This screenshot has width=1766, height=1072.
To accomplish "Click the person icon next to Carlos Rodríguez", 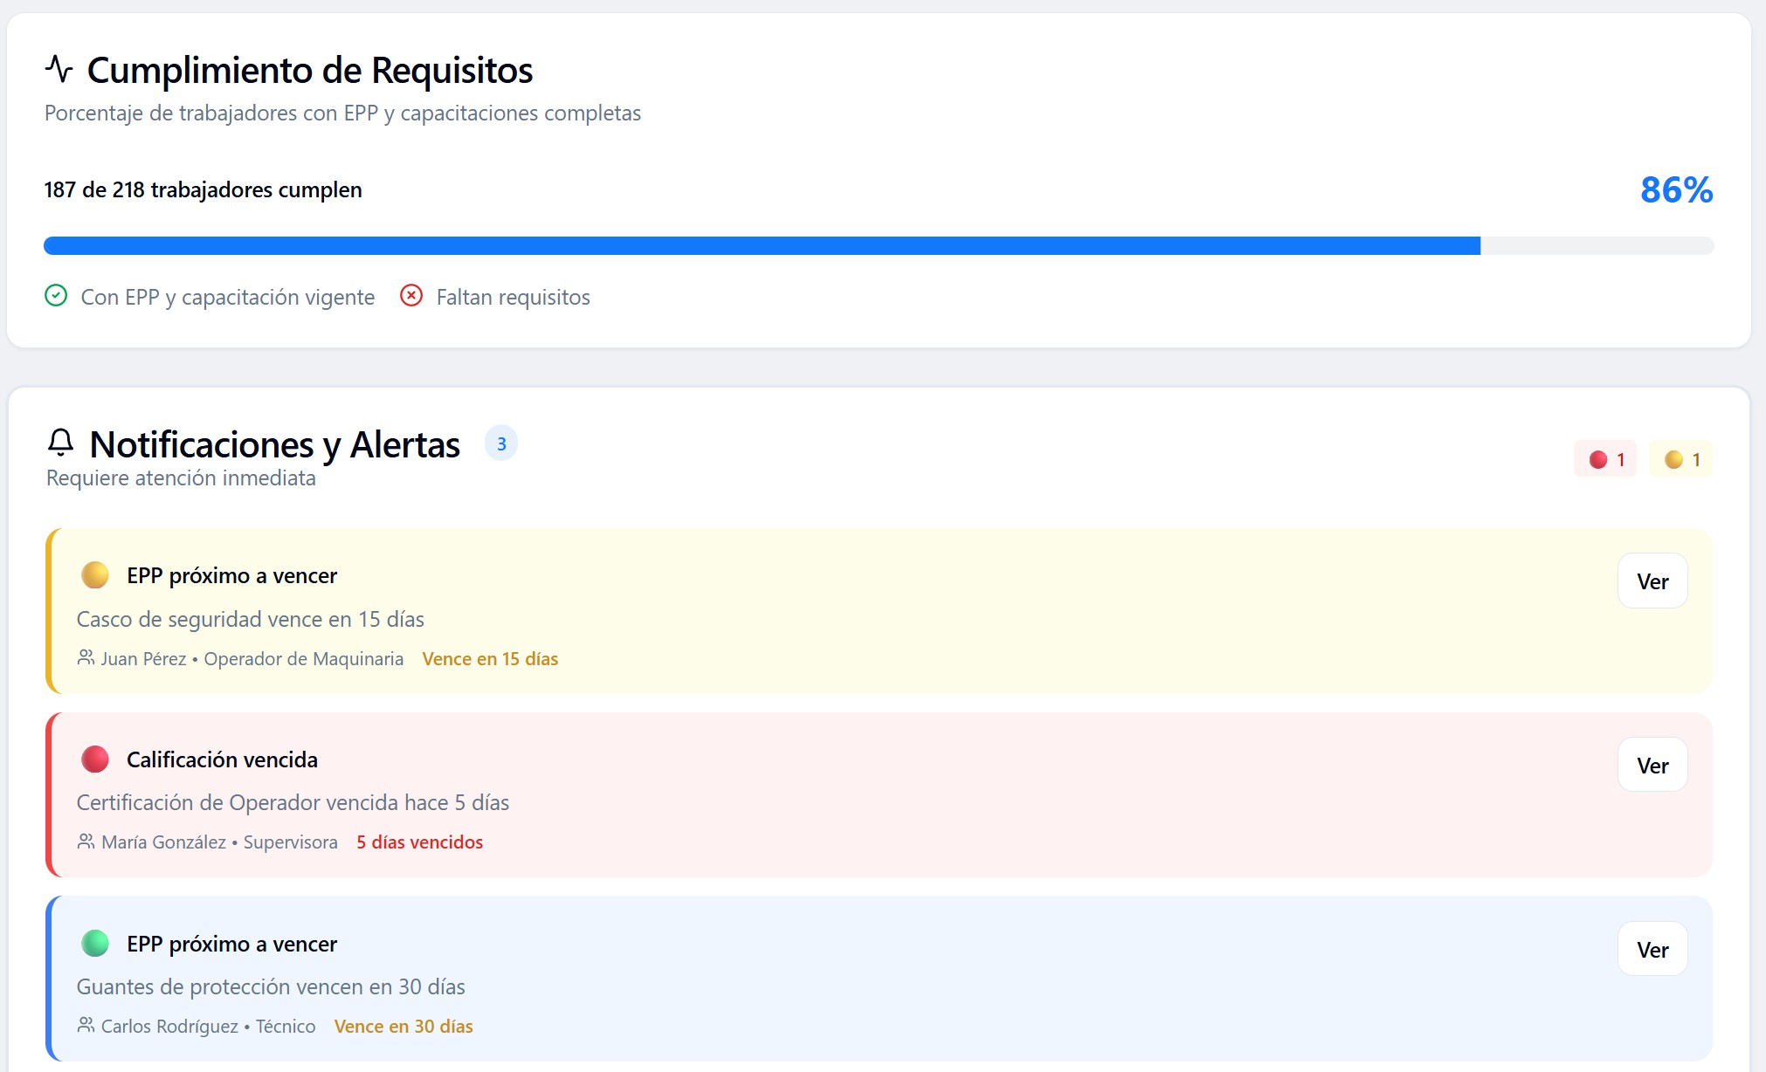I will click(x=86, y=1026).
